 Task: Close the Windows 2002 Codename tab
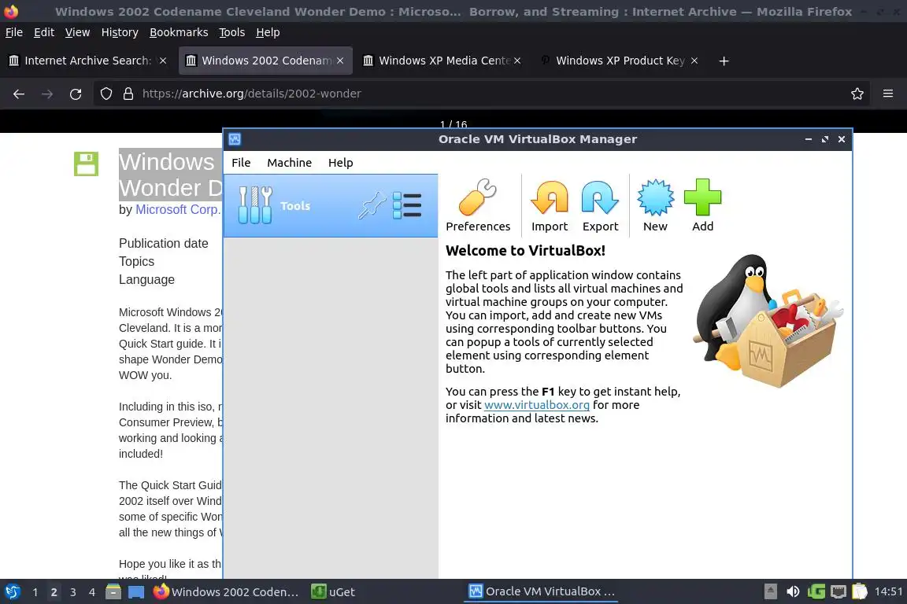click(340, 61)
